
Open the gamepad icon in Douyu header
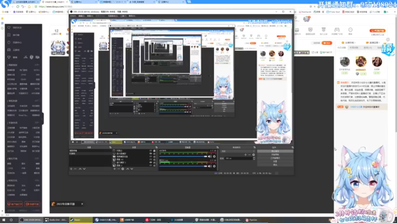[337, 30]
